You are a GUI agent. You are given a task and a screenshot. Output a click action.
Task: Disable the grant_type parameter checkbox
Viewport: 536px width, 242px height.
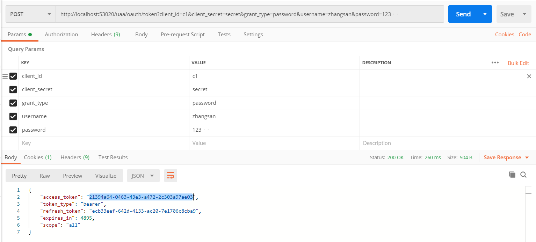(13, 103)
